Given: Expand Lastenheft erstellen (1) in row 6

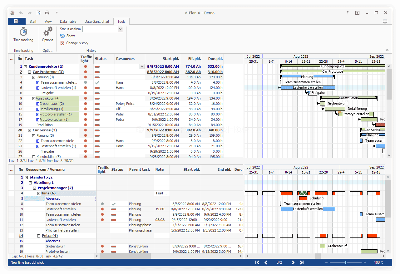Looking at the screenshot, I should point(37,88).
